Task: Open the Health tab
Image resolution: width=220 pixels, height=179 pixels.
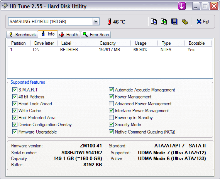Action: (69, 34)
